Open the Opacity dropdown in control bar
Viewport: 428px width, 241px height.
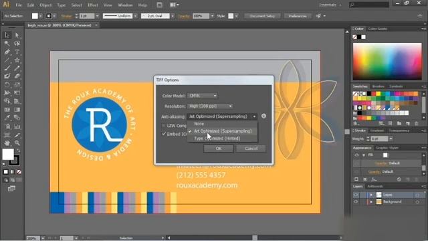(x=213, y=16)
